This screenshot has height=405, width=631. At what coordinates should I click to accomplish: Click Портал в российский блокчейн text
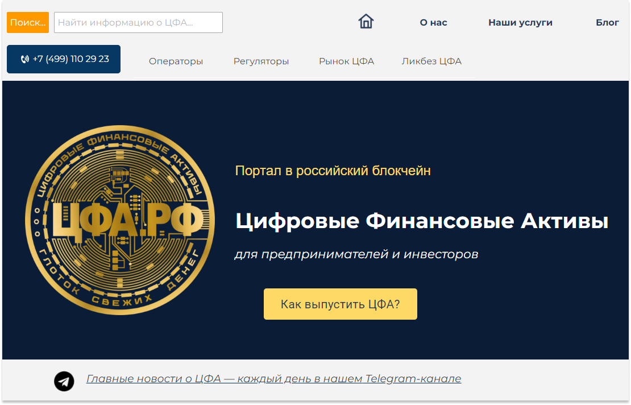[x=333, y=171]
